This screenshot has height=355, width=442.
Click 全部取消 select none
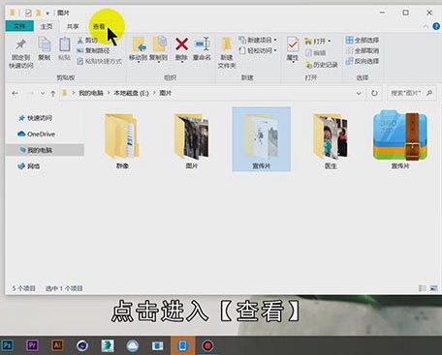(x=363, y=50)
